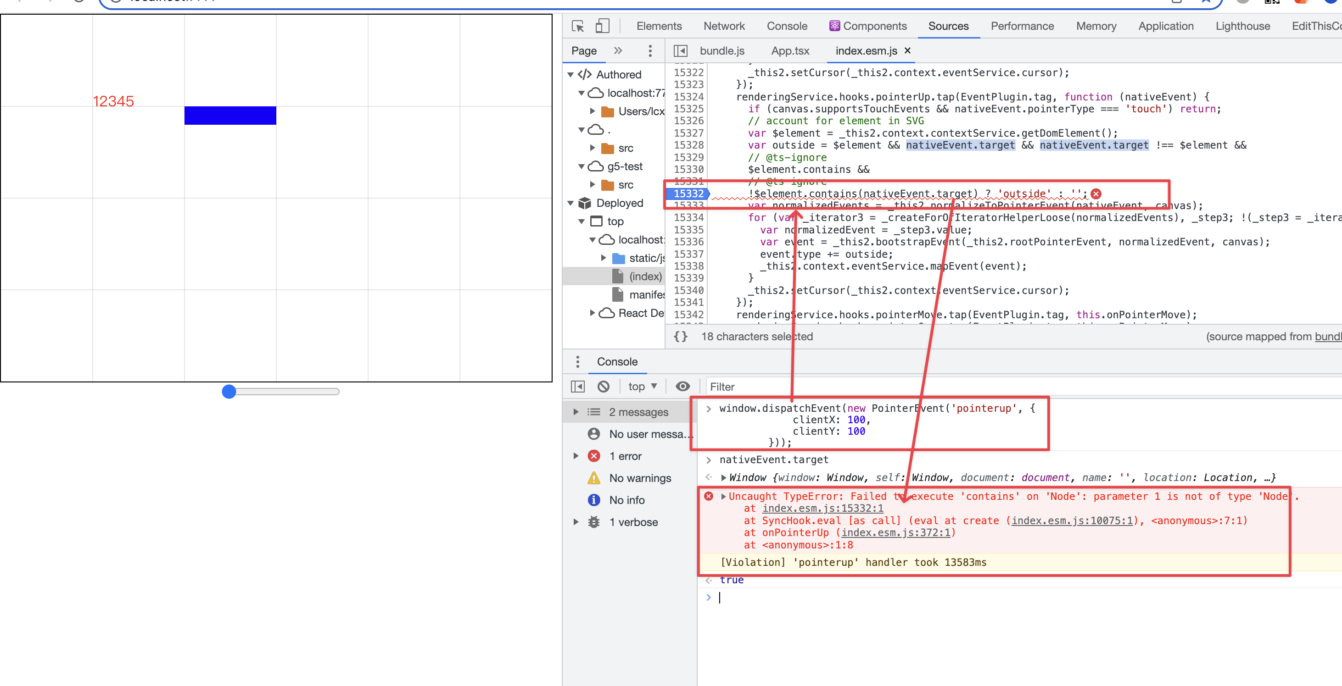Image resolution: width=1342 pixels, height=686 pixels.
Task: Click the console Filter input field
Action: [755, 387]
